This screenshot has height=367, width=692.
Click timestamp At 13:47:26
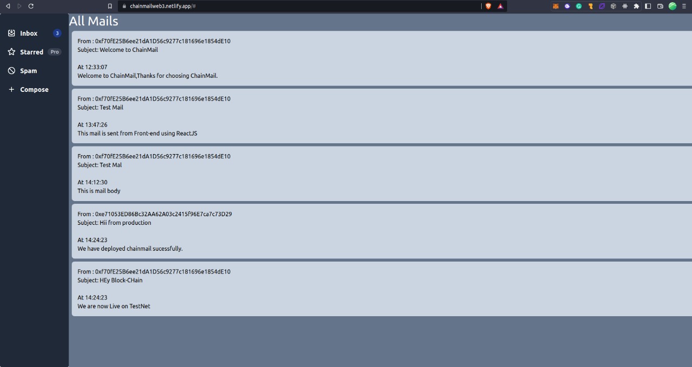pos(92,125)
